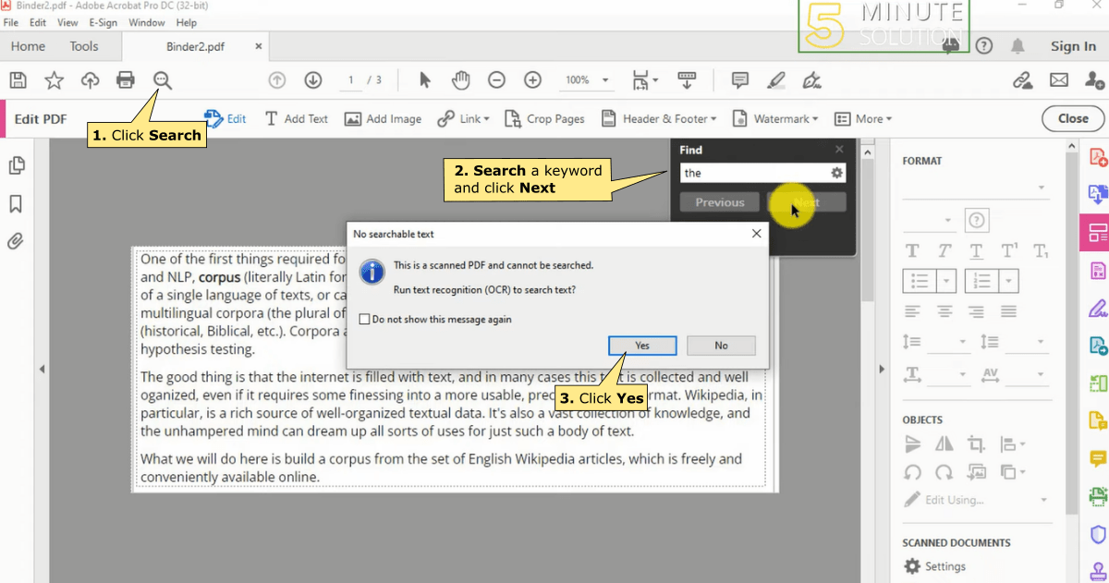The width and height of the screenshot is (1109, 583).
Task: Open the Window menu
Action: 146,22
